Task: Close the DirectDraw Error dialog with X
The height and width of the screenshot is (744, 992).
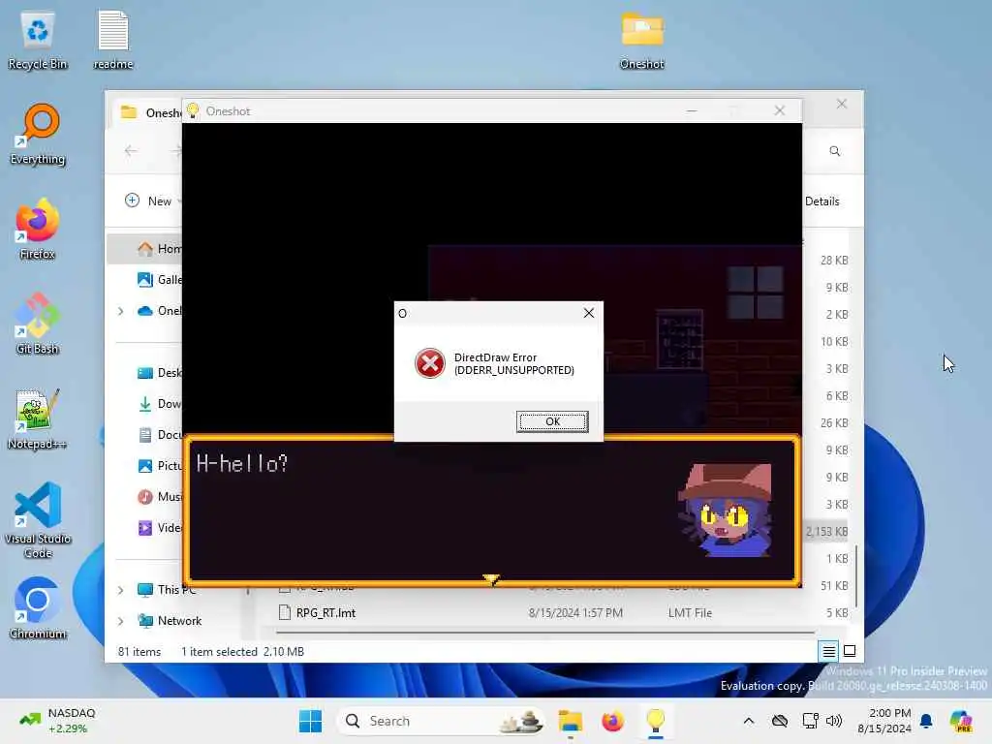Action: [x=588, y=313]
